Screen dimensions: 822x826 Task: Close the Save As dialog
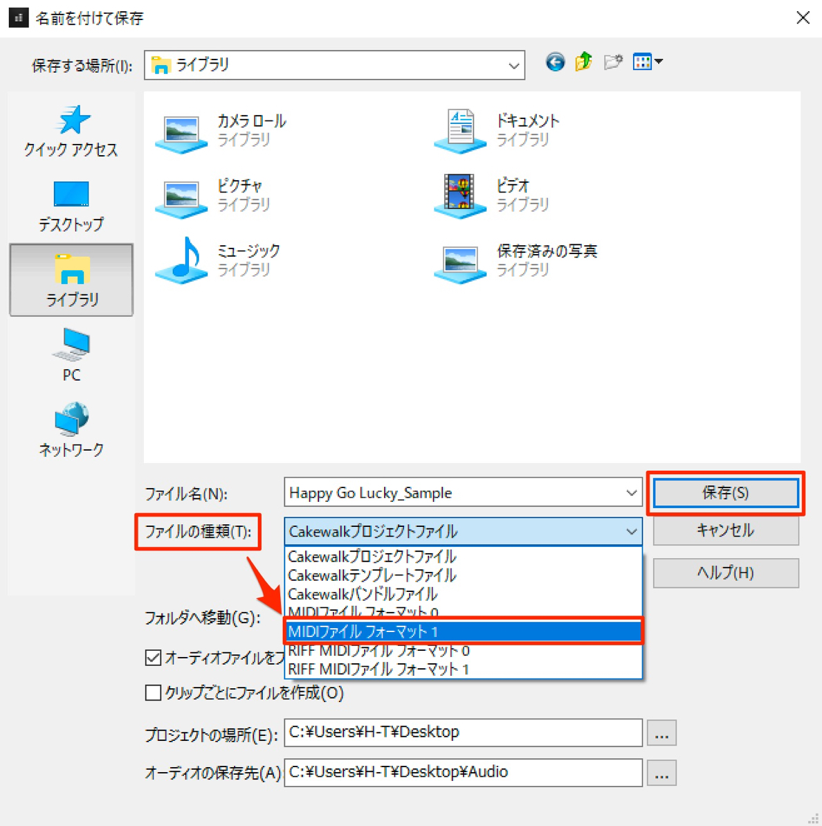[803, 18]
